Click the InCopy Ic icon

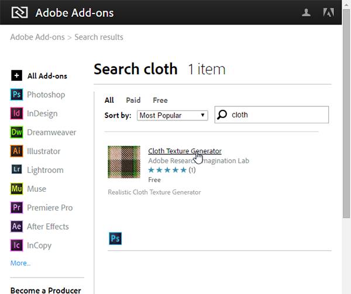pyautogui.click(x=16, y=245)
